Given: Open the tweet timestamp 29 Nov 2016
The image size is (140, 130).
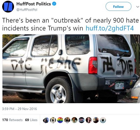Looking at the screenshot, I should tap(20, 109).
